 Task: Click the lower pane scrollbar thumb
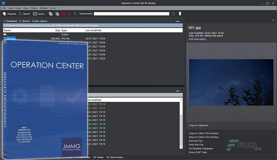[x=181, y=130]
